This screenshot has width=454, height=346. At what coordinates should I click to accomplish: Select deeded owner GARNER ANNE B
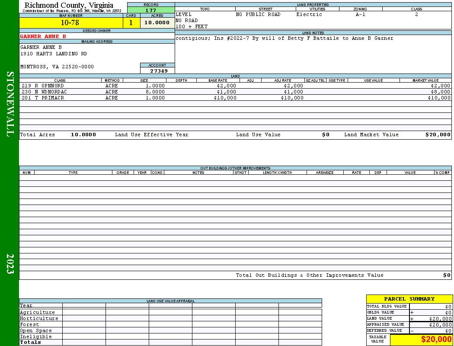pos(43,36)
